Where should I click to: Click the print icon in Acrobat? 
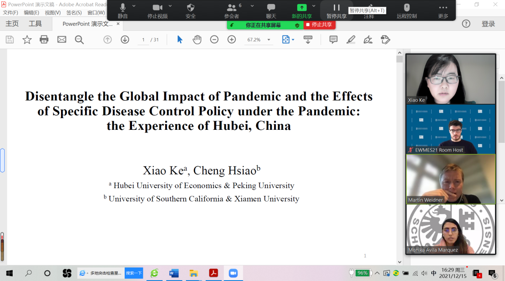pyautogui.click(x=44, y=40)
